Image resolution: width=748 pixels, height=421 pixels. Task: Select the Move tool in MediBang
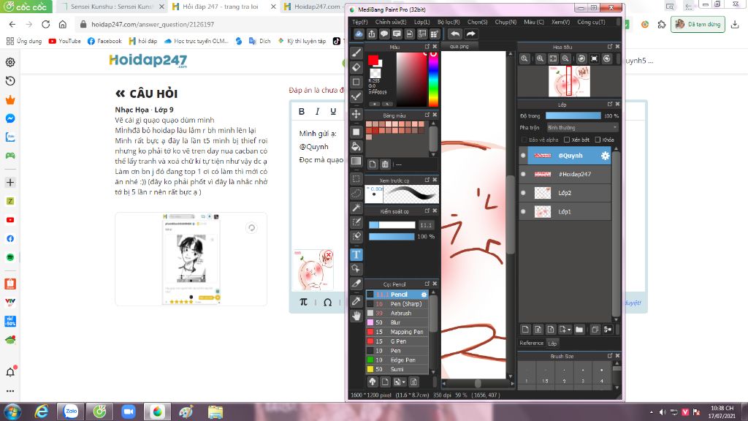pos(356,113)
